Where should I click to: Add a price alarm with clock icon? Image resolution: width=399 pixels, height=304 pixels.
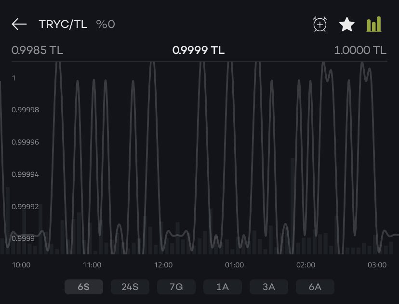[320, 24]
